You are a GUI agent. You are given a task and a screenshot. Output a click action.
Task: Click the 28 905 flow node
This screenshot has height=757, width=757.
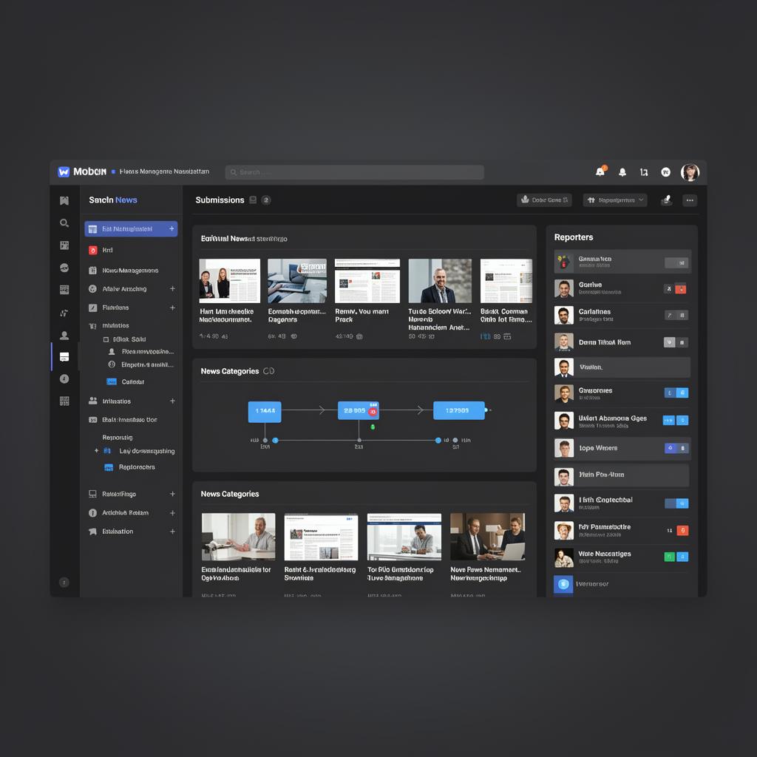pyautogui.click(x=359, y=410)
